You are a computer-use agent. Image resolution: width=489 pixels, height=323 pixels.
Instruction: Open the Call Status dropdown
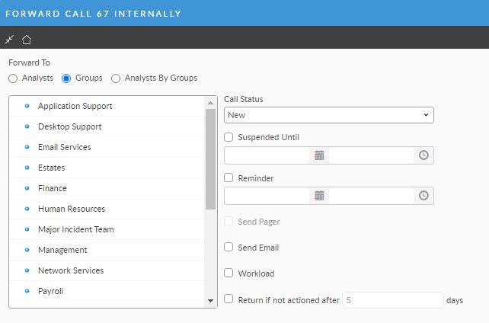click(328, 115)
